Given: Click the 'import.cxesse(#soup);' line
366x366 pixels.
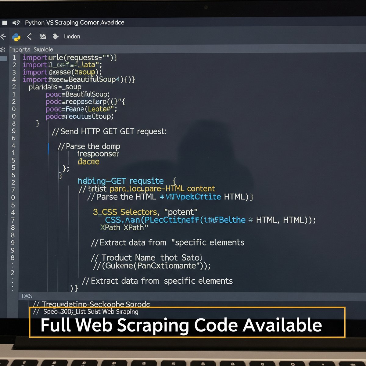Looking at the screenshot, I should pyautogui.click(x=62, y=72).
